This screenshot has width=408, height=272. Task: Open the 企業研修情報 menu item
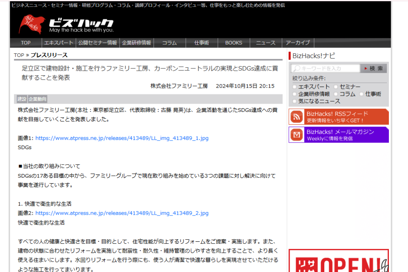(136, 43)
